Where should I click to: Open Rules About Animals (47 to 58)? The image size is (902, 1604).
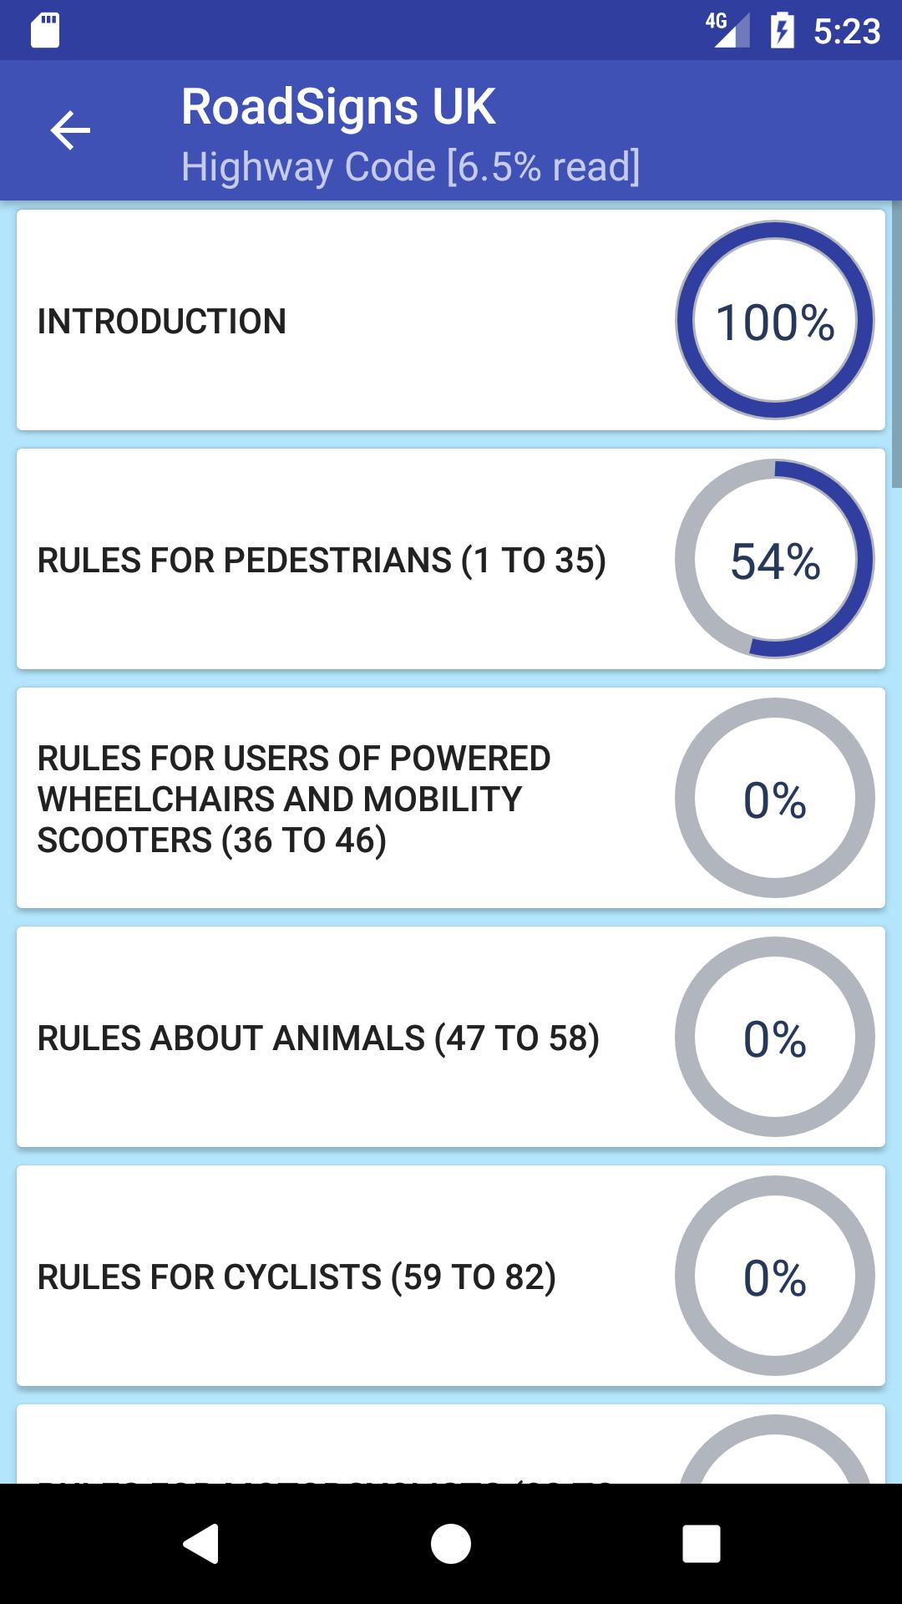(x=451, y=1037)
